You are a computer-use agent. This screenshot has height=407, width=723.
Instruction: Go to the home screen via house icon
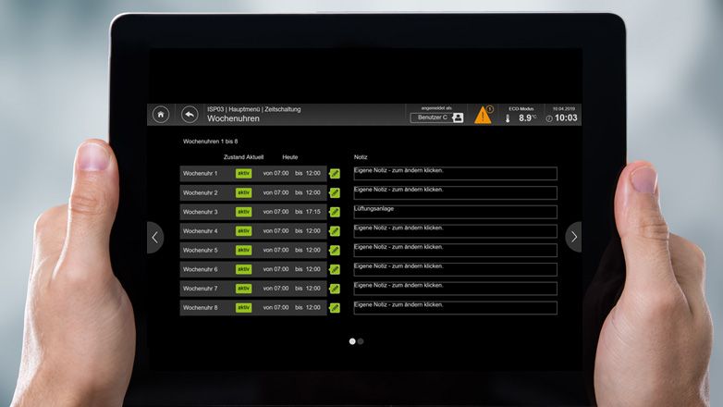(x=161, y=114)
